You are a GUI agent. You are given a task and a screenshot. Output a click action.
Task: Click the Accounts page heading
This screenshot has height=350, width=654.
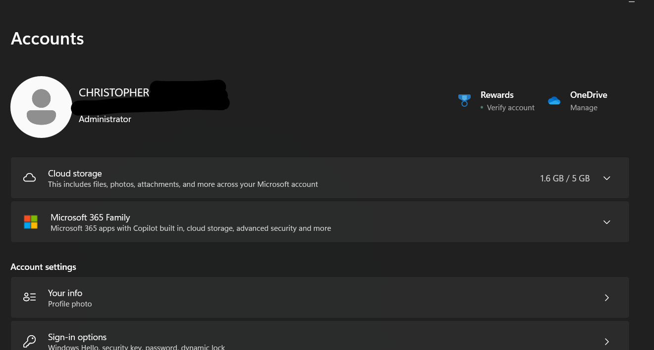pyautogui.click(x=48, y=39)
